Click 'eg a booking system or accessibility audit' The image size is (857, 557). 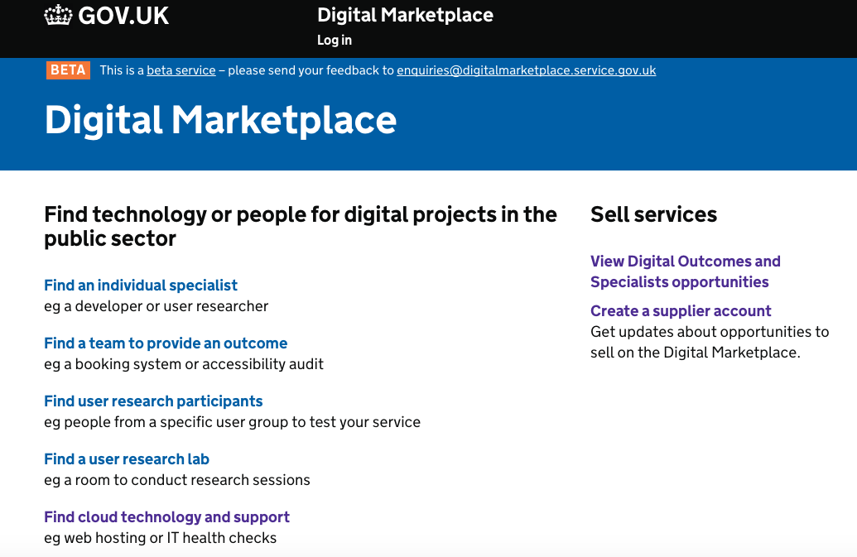184,364
